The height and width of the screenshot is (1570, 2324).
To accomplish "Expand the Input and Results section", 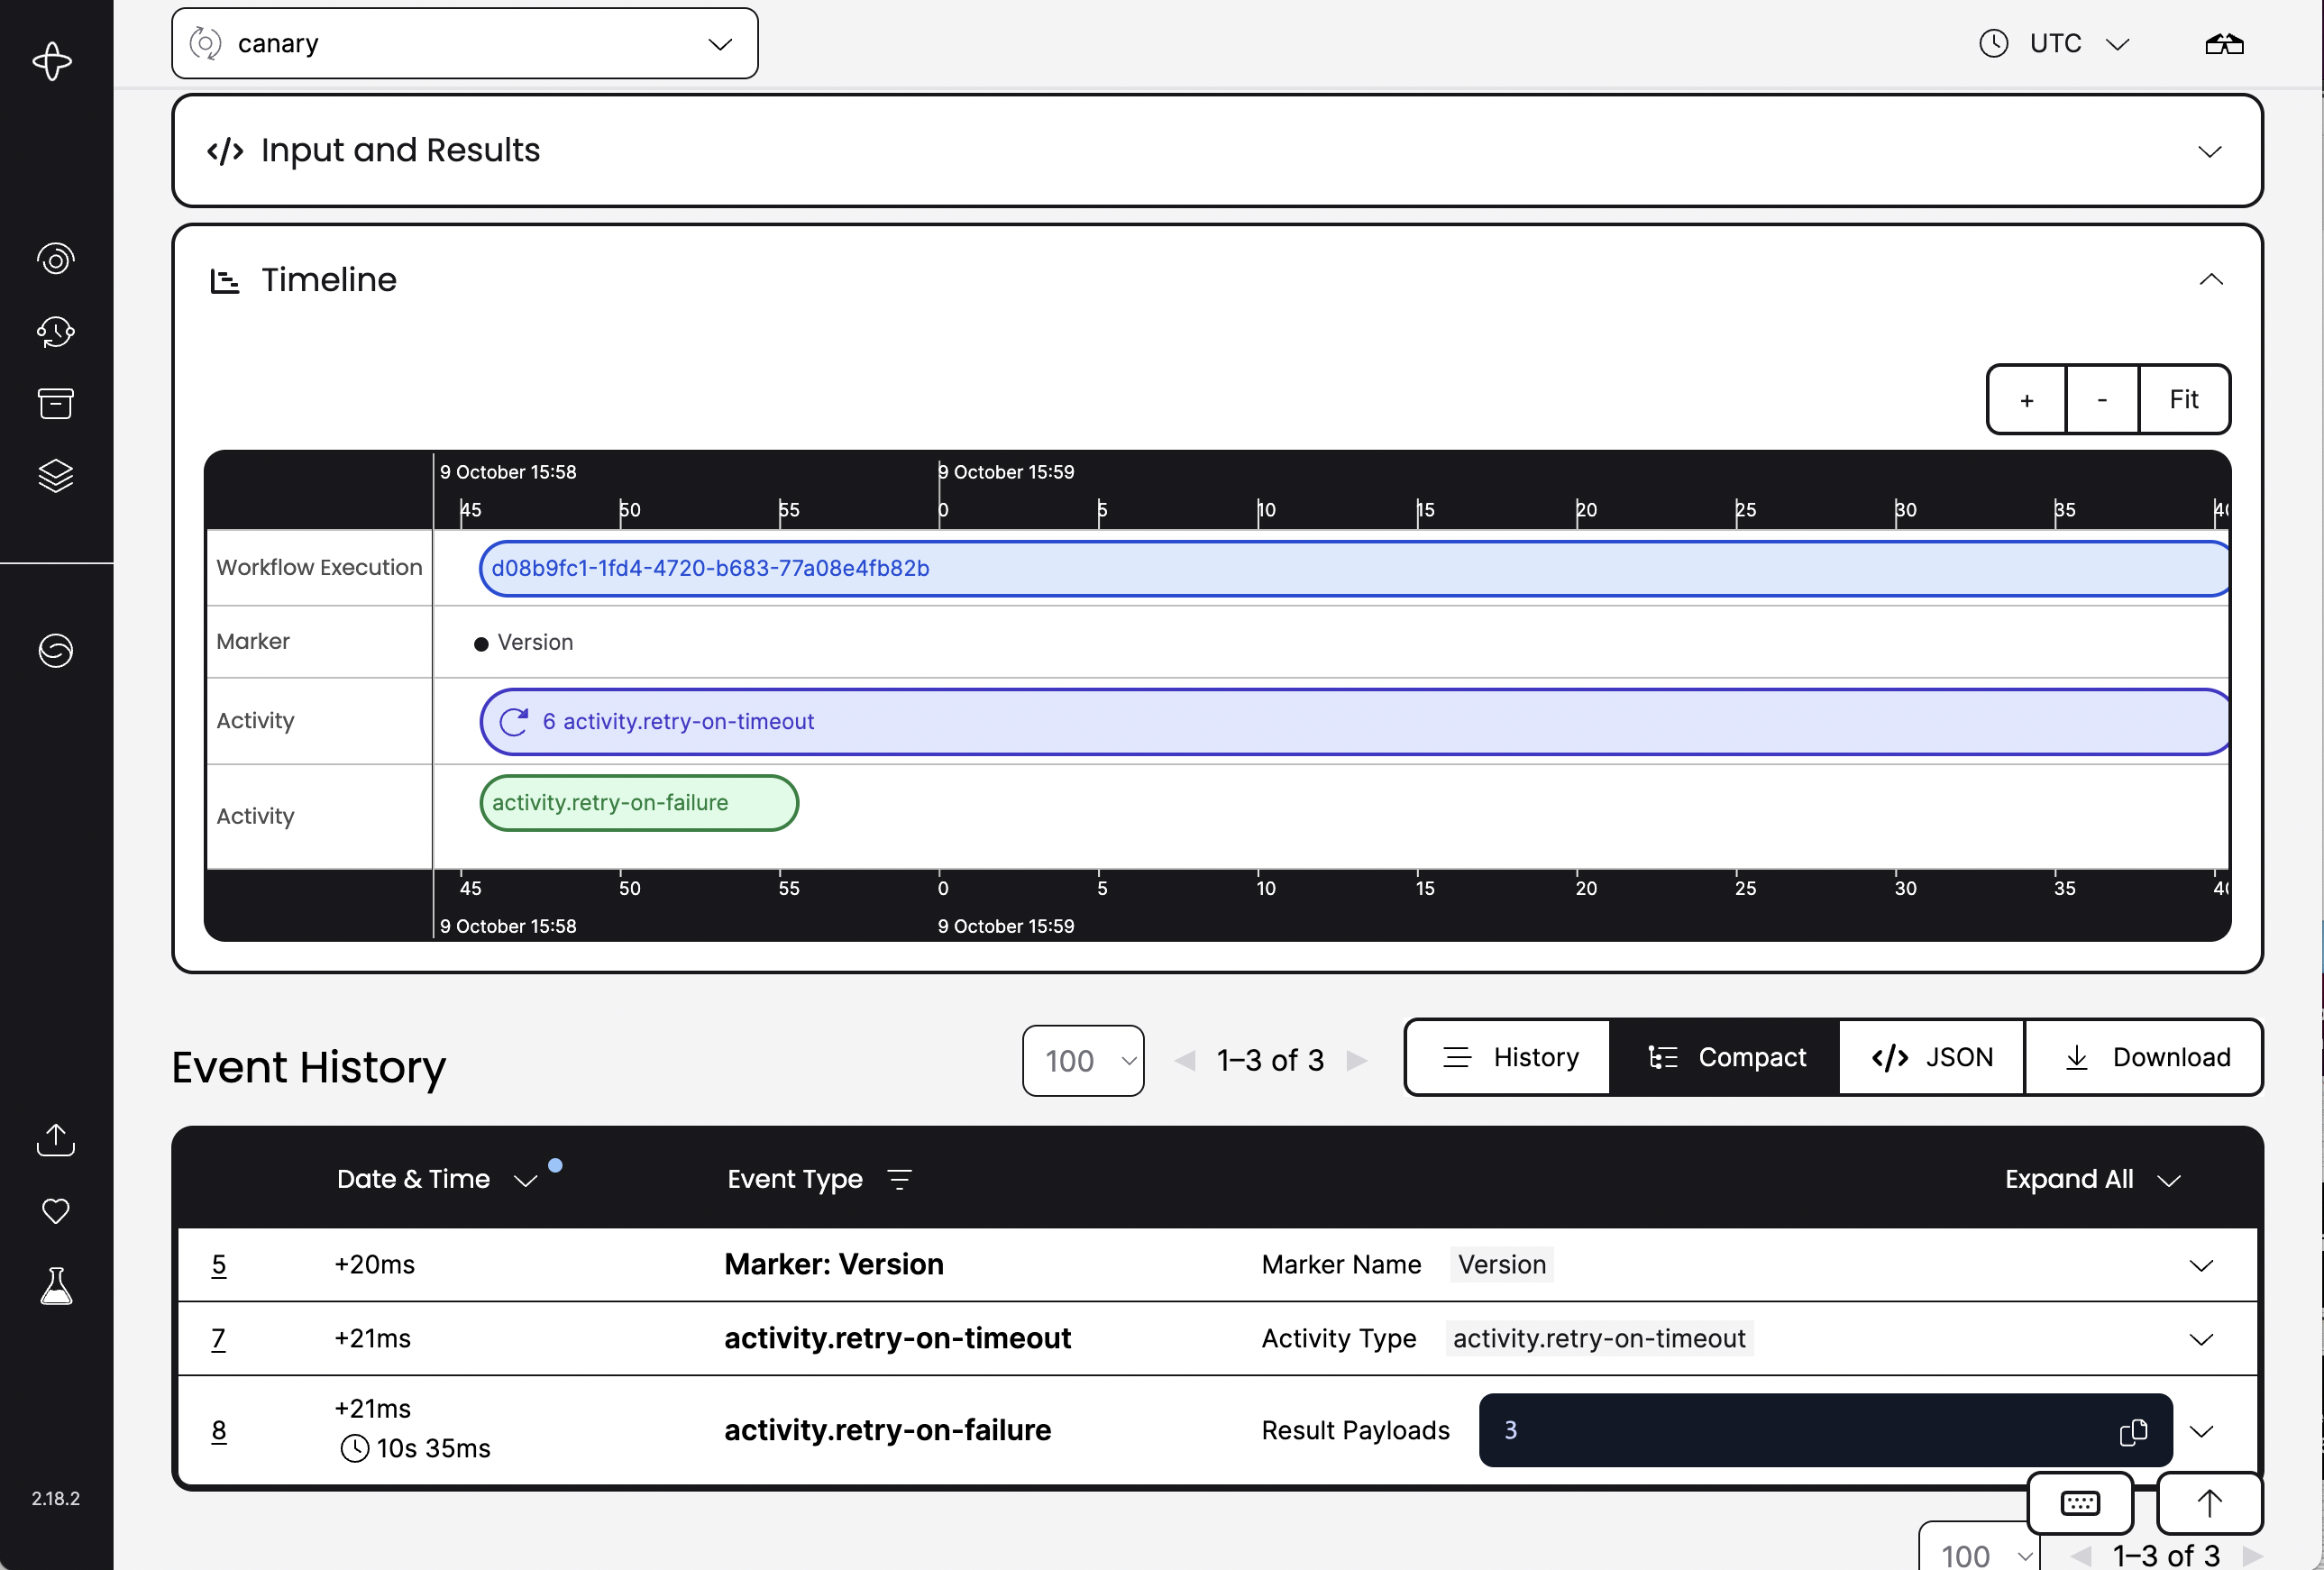I will (2210, 152).
